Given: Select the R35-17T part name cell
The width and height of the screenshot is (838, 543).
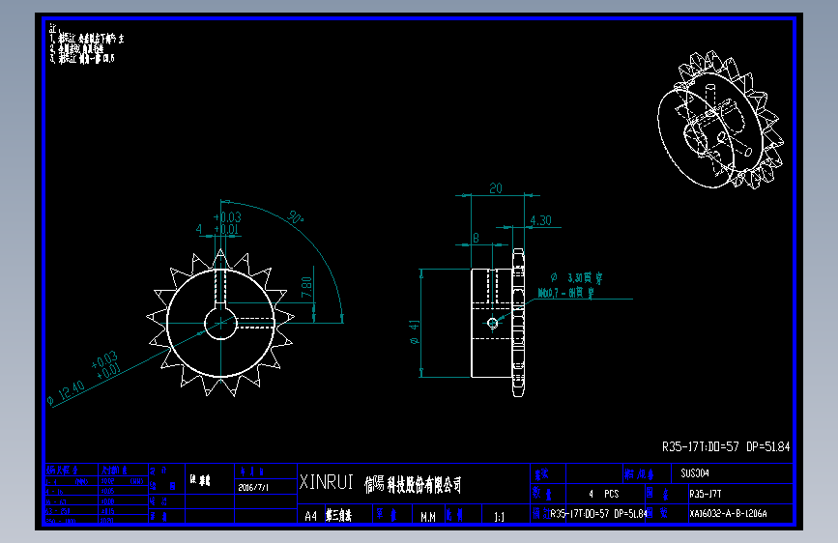Looking at the screenshot, I should pos(705,494).
